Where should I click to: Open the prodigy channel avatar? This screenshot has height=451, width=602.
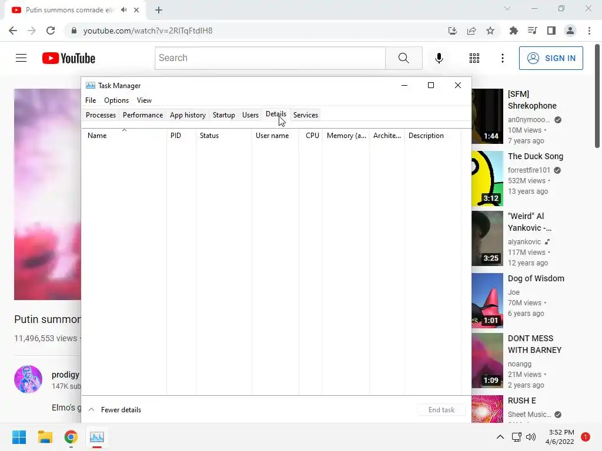click(28, 379)
